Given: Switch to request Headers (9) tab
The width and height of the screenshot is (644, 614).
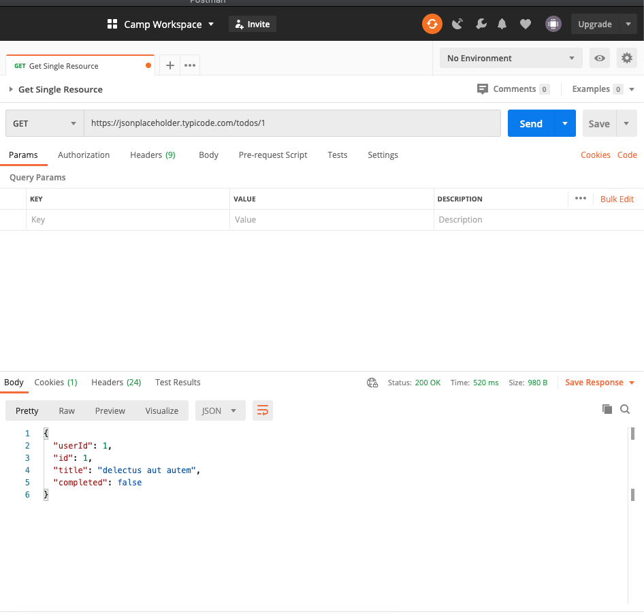Looking at the screenshot, I should (x=152, y=155).
